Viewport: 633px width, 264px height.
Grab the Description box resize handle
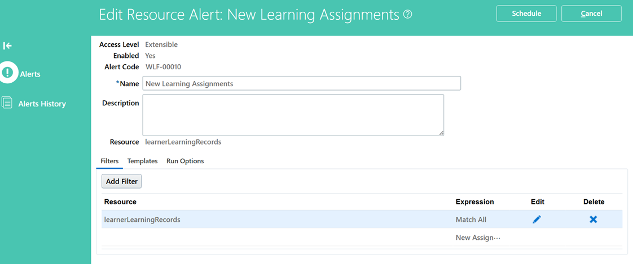pos(441,133)
